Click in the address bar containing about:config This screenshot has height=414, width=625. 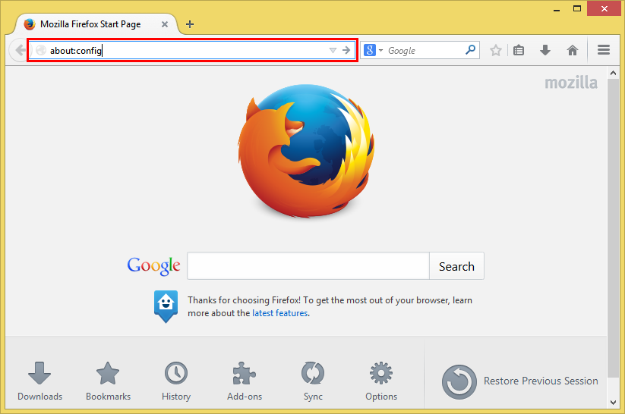192,50
